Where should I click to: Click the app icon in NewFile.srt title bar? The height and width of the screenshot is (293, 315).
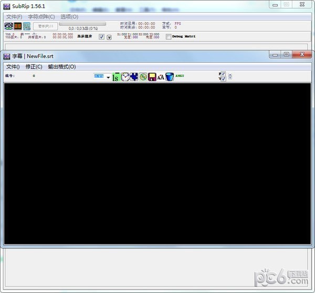(x=7, y=56)
